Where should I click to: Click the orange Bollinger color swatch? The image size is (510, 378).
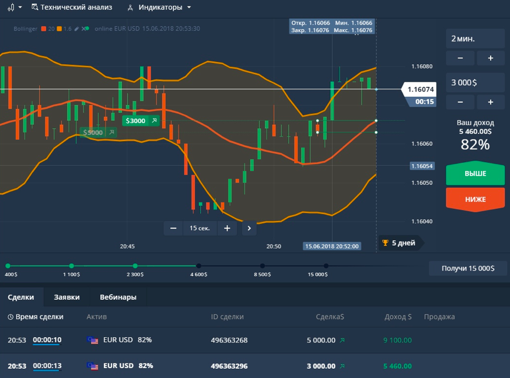click(59, 29)
